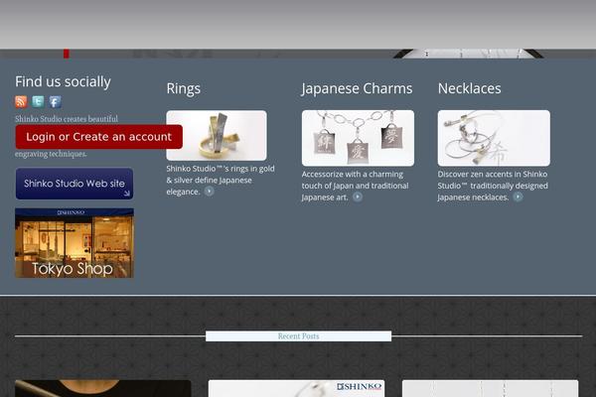This screenshot has width=596, height=397.
Task: Click the arrow after Japanese Charms description
Action: [358, 197]
